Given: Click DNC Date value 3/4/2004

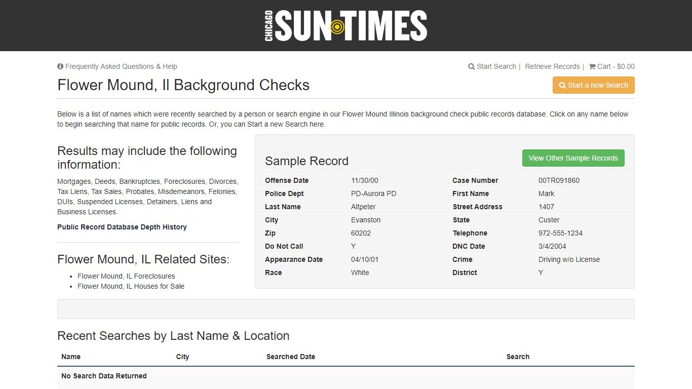Looking at the screenshot, I should tap(552, 246).
